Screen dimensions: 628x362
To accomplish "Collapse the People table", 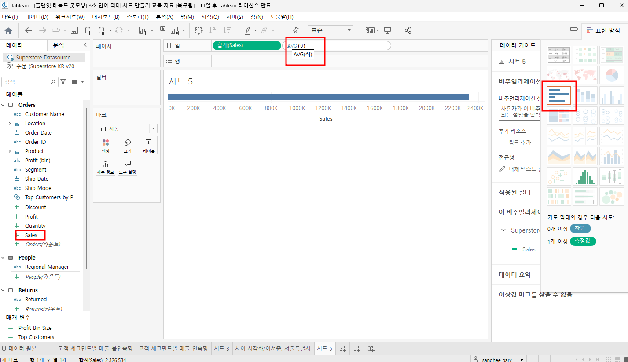I will tap(3, 258).
